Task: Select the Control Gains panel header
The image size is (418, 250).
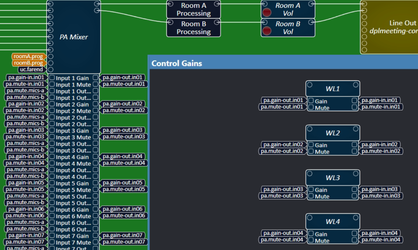Action: click(176, 63)
